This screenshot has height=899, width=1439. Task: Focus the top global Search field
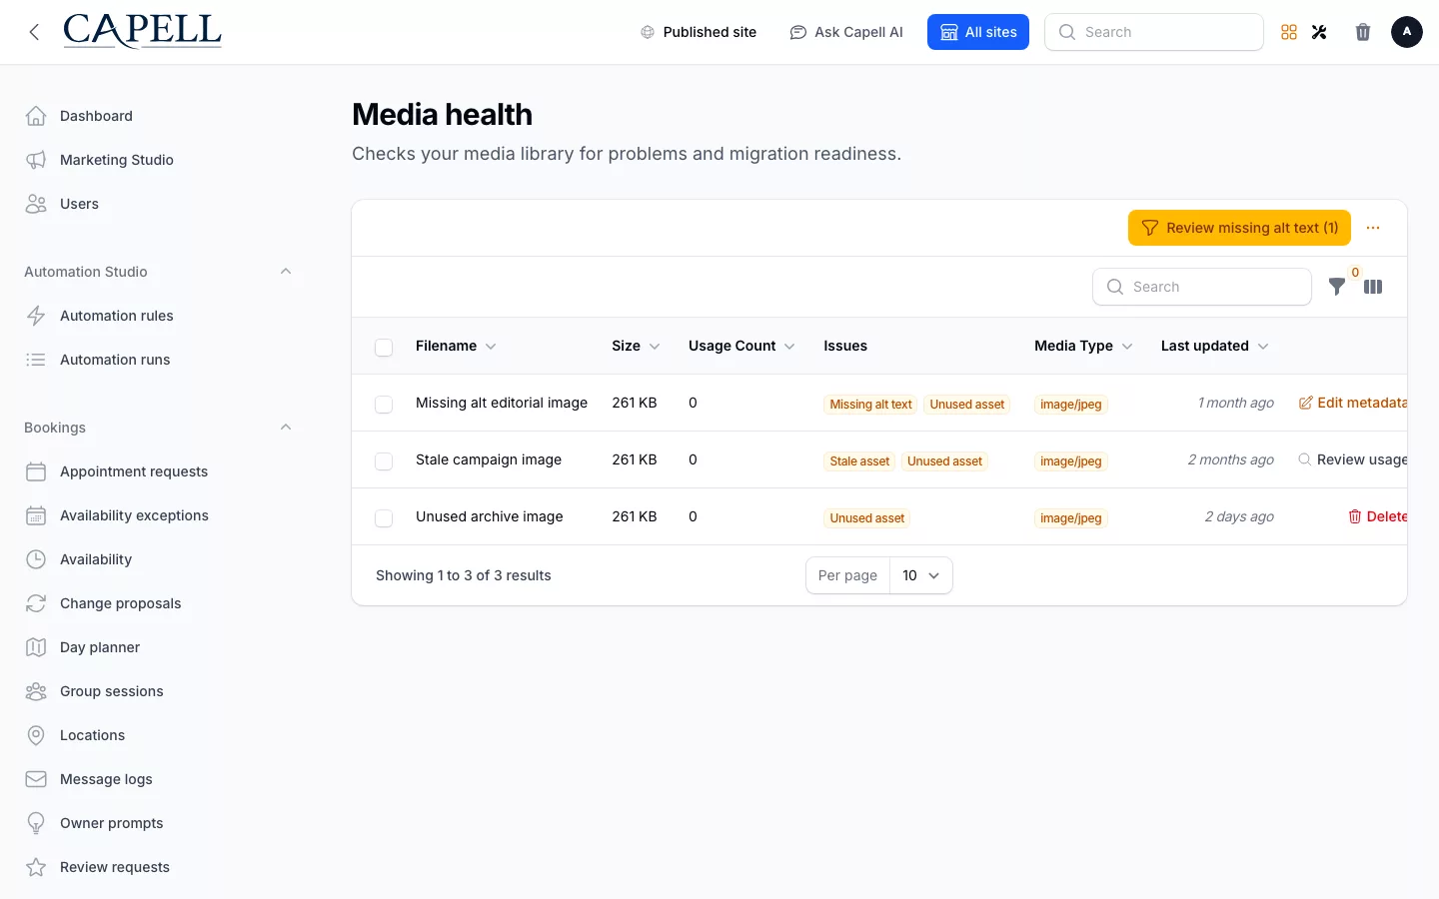coord(1154,32)
